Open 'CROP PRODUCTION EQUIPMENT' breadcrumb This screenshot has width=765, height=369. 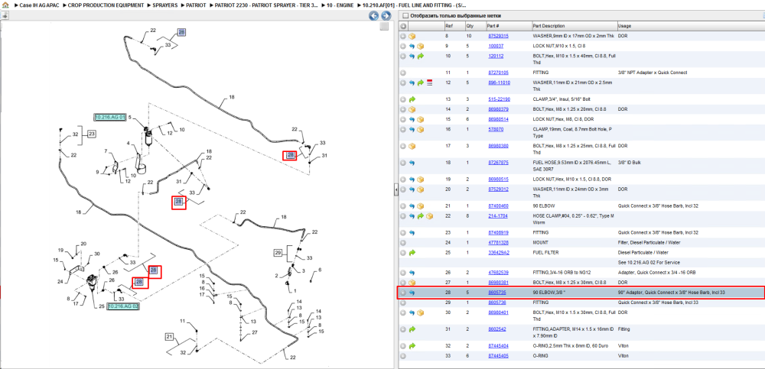click(x=106, y=5)
